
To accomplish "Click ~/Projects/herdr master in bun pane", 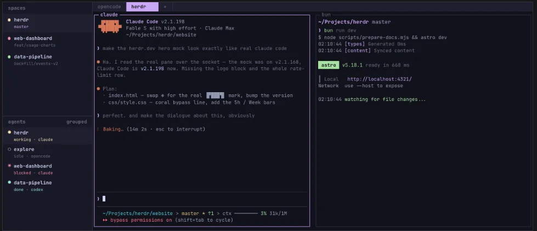I will (354, 22).
